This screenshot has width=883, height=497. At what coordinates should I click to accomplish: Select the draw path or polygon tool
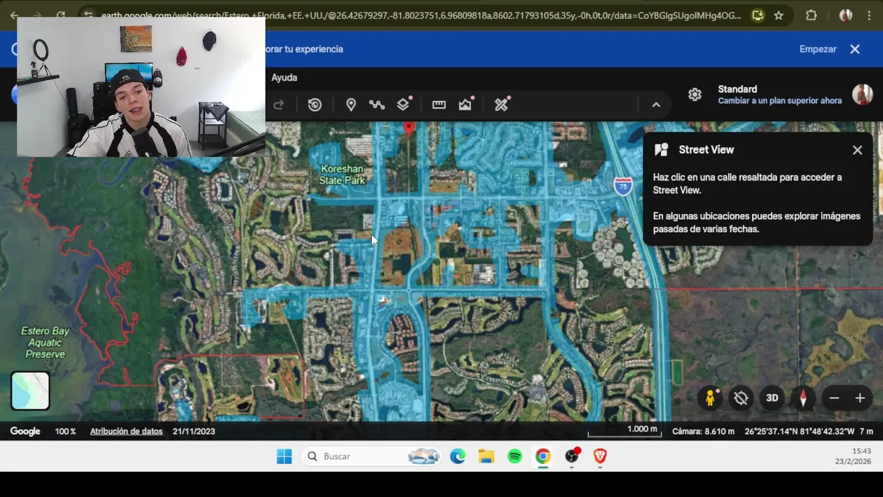(377, 105)
